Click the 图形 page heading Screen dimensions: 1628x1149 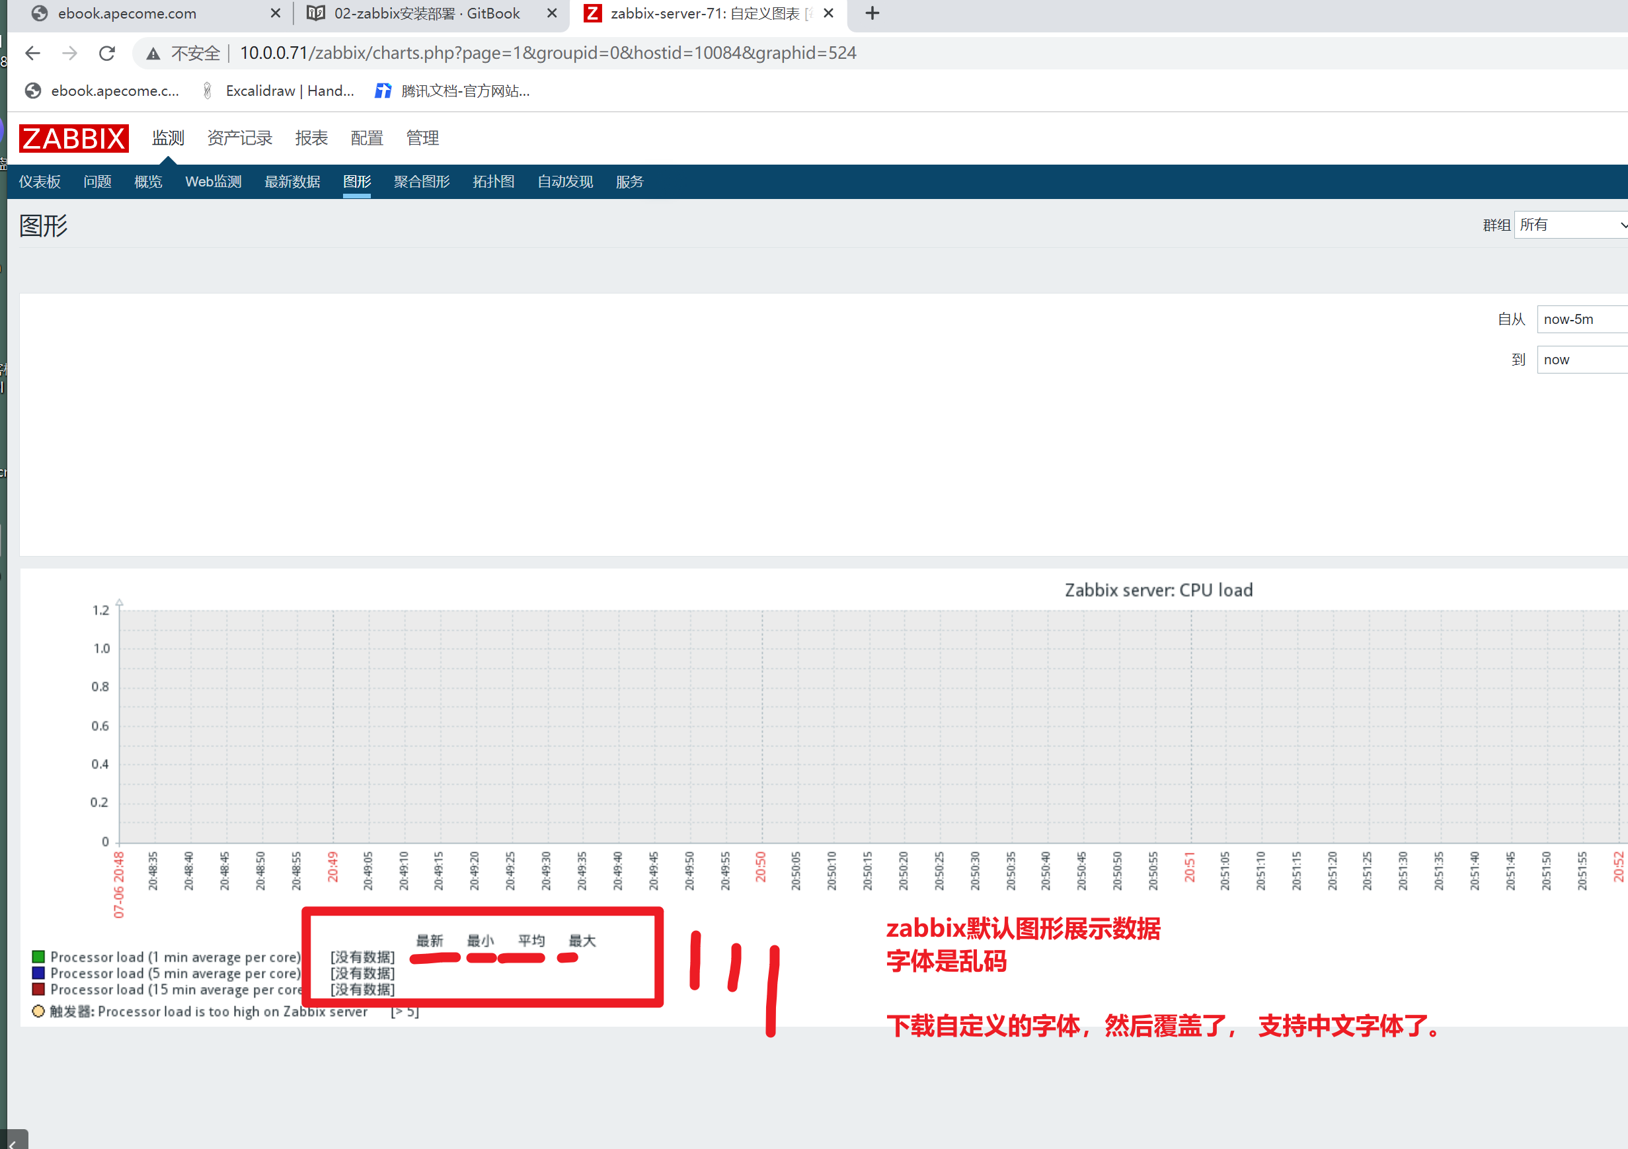43,225
